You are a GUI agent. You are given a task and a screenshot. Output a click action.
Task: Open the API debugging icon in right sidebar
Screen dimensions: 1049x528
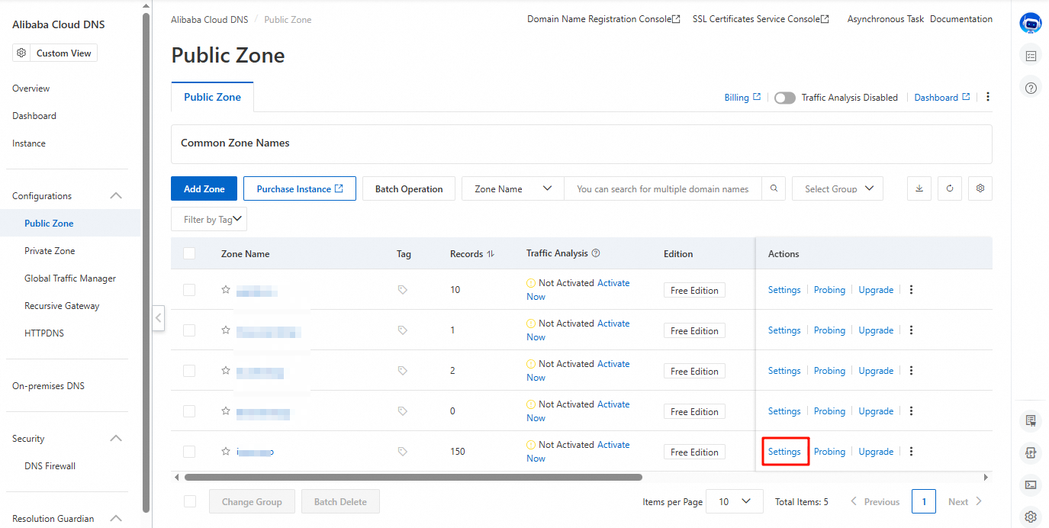click(x=1031, y=452)
